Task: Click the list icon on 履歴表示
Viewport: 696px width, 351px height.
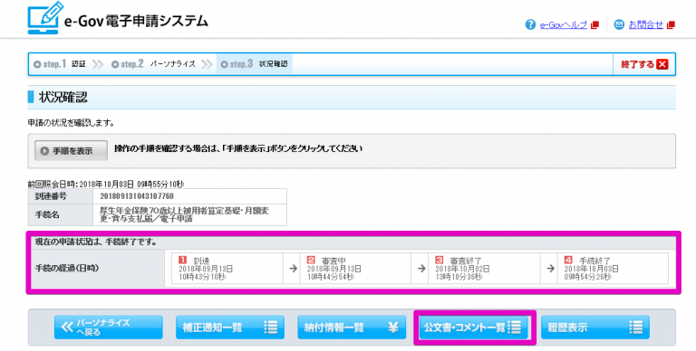Action: (636, 327)
